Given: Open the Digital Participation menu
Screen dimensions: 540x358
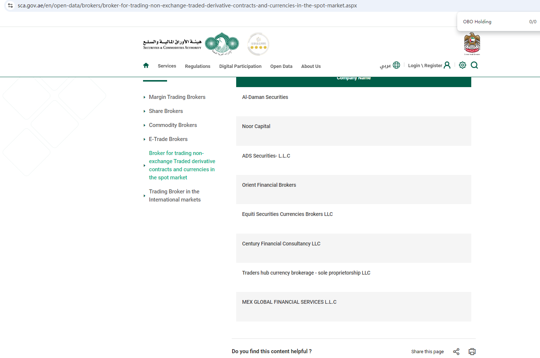Looking at the screenshot, I should (x=240, y=66).
